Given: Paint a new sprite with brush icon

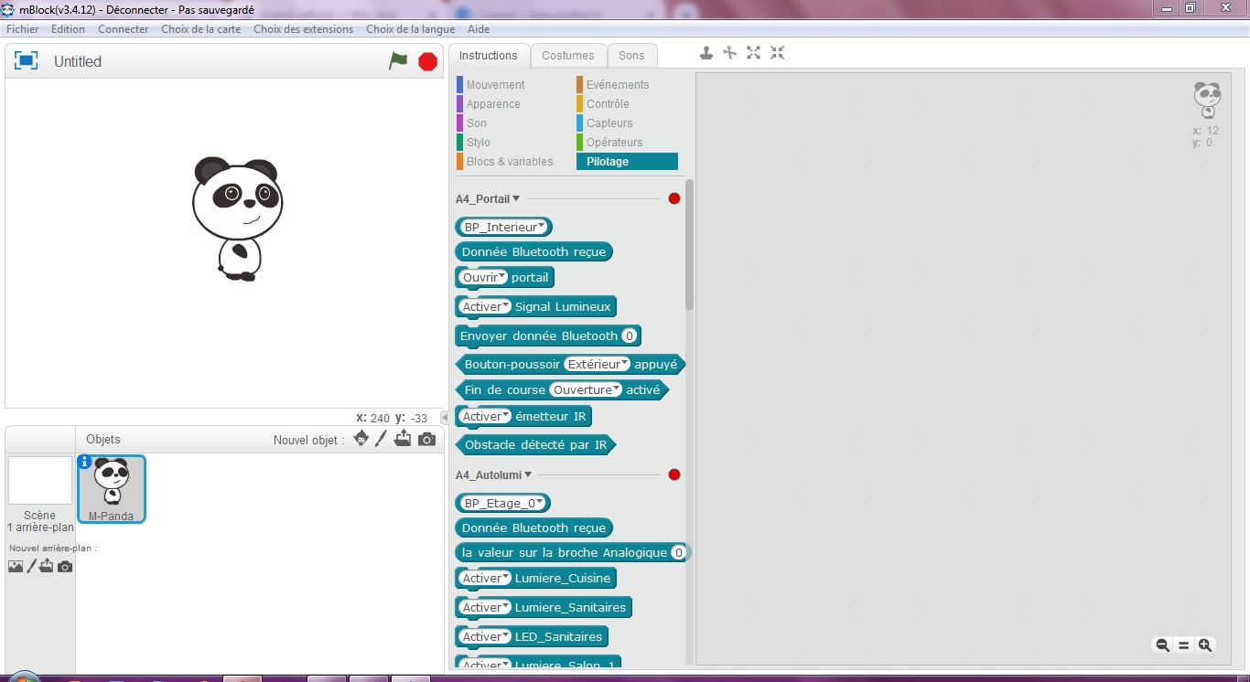Looking at the screenshot, I should coord(382,440).
